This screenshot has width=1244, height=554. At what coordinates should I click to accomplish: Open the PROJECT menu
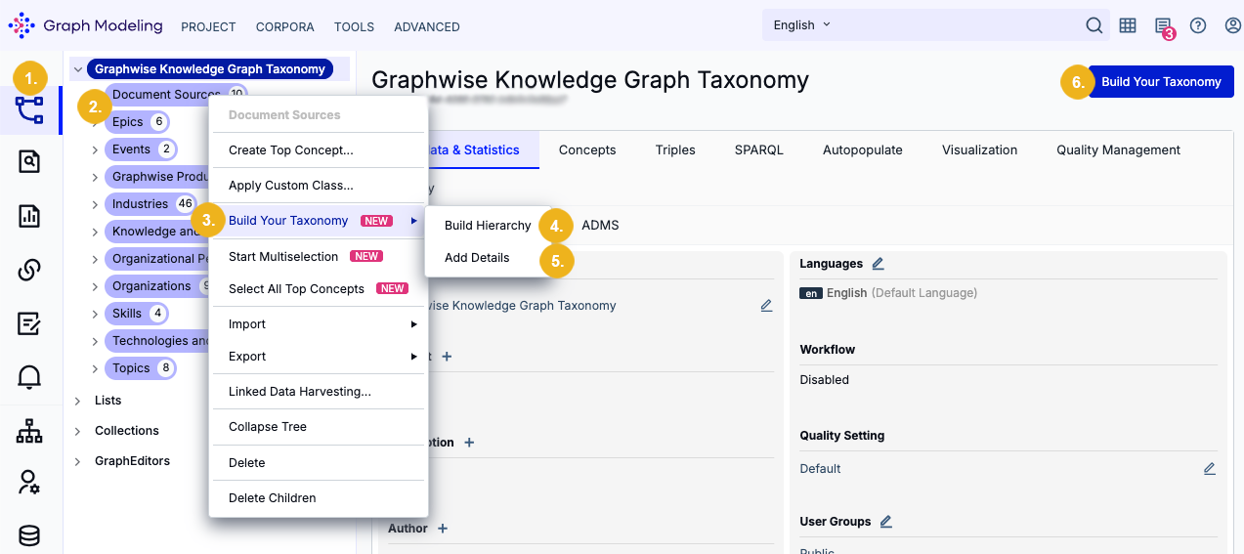point(208,27)
